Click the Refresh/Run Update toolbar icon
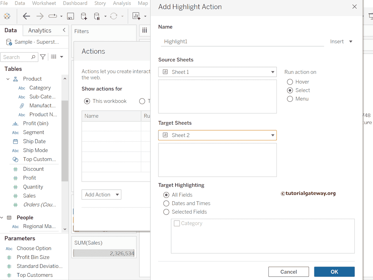The height and width of the screenshot is (280, 373). (114, 16)
